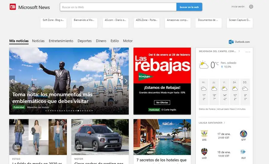This screenshot has height=164, width=269.
Task: Switch to Noticias tab
Action: coord(38,41)
